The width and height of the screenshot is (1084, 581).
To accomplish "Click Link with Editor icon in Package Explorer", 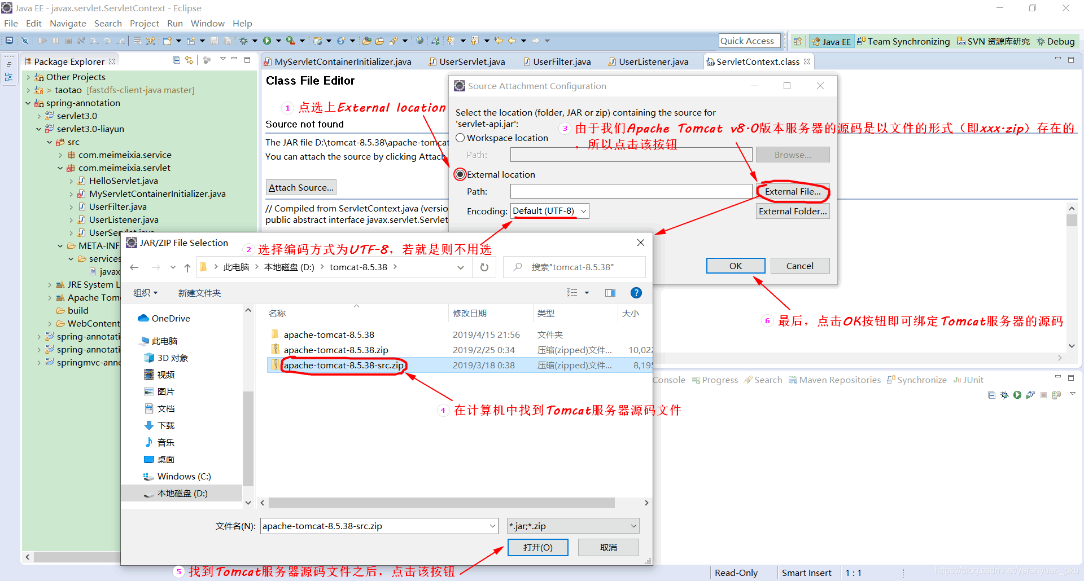I will (x=189, y=60).
